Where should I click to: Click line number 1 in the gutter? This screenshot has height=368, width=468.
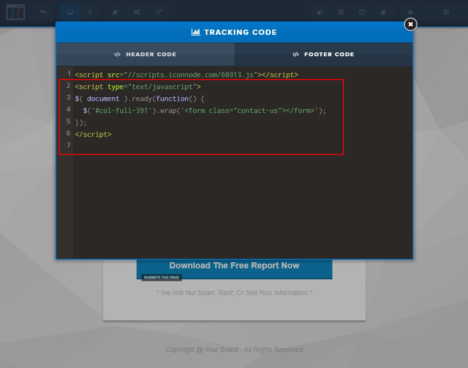(69, 73)
